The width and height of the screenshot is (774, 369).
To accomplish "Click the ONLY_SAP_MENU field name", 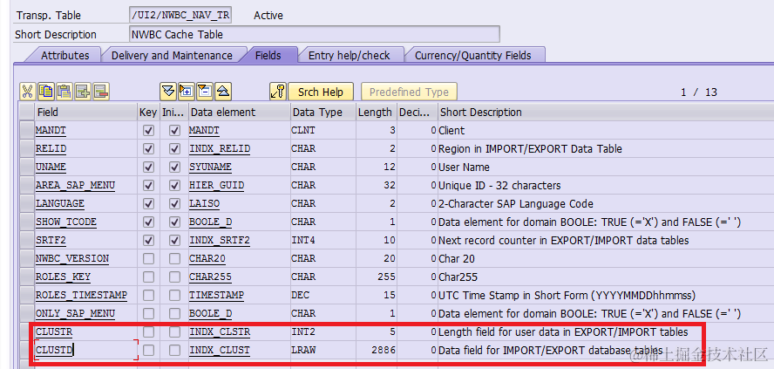I will point(75,313).
